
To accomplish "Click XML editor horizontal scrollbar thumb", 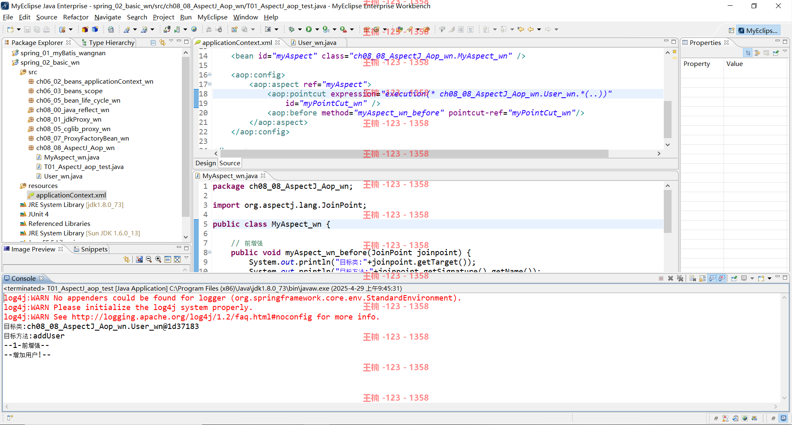I will 414,153.
